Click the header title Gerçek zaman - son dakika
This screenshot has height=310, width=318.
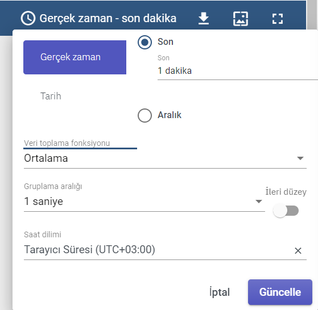[x=108, y=18]
